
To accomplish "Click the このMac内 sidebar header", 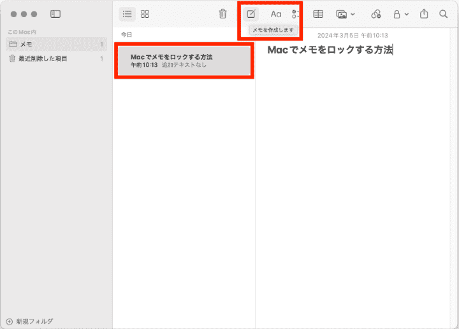I will click(x=22, y=32).
